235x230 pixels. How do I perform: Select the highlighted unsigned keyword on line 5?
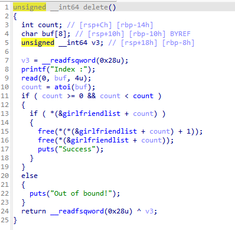pyautogui.click(x=38, y=43)
